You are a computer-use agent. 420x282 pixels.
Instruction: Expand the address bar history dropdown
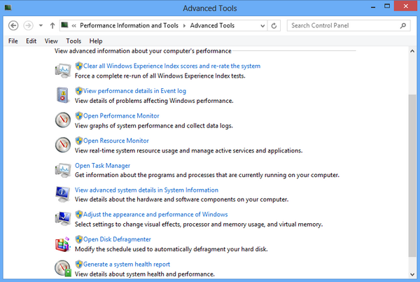tap(262, 26)
